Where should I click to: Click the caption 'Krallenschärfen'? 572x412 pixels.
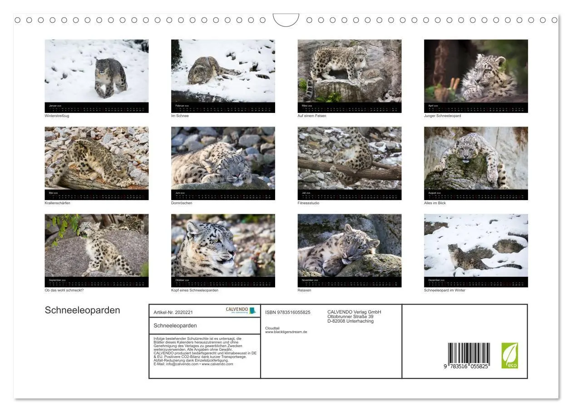tap(57, 203)
